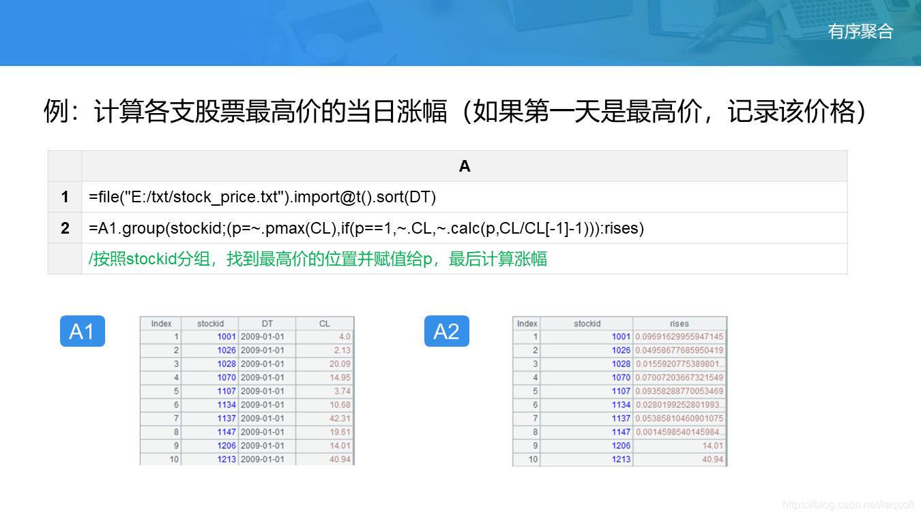Select stockid 1001 in the A2 table
Viewport: 921px width, 517px height.
point(621,336)
